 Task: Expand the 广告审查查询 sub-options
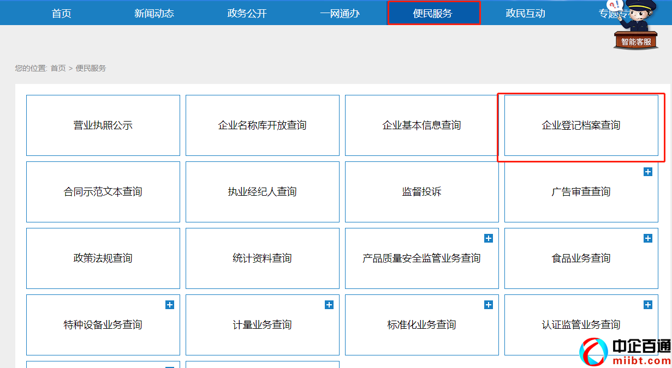point(647,172)
